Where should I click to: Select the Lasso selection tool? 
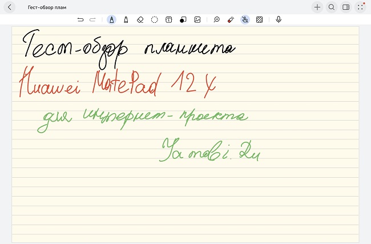click(155, 19)
